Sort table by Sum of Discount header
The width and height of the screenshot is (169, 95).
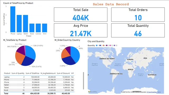(63, 73)
